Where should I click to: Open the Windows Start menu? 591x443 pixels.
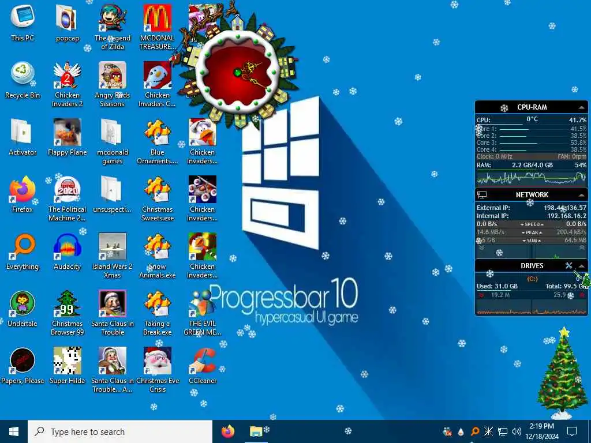[x=14, y=431]
